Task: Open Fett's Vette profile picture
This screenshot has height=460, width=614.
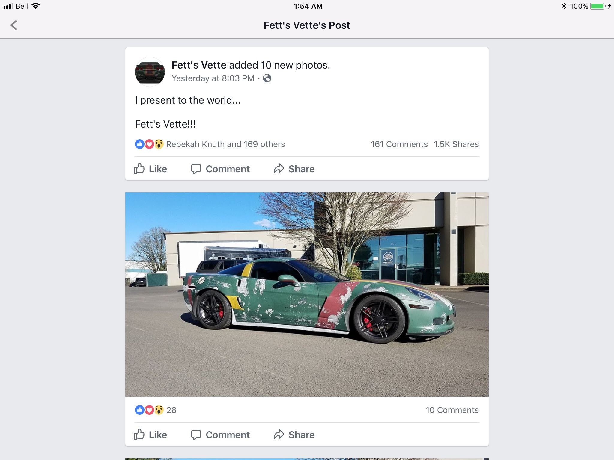Action: coord(150,72)
